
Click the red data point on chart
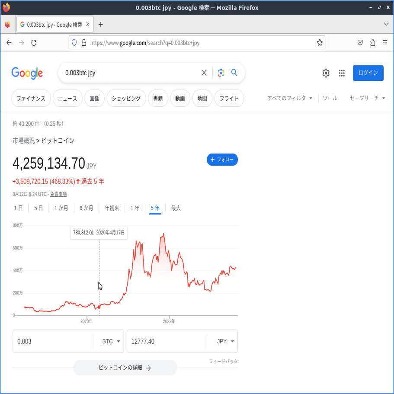tap(99, 307)
